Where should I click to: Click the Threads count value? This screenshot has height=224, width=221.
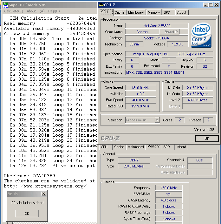[x=208, y=120]
